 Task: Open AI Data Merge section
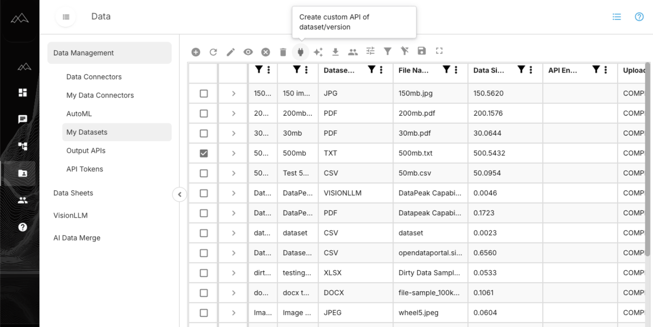pyautogui.click(x=77, y=238)
